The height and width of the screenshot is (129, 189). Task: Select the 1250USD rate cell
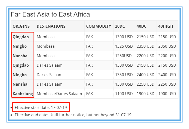click(123, 56)
